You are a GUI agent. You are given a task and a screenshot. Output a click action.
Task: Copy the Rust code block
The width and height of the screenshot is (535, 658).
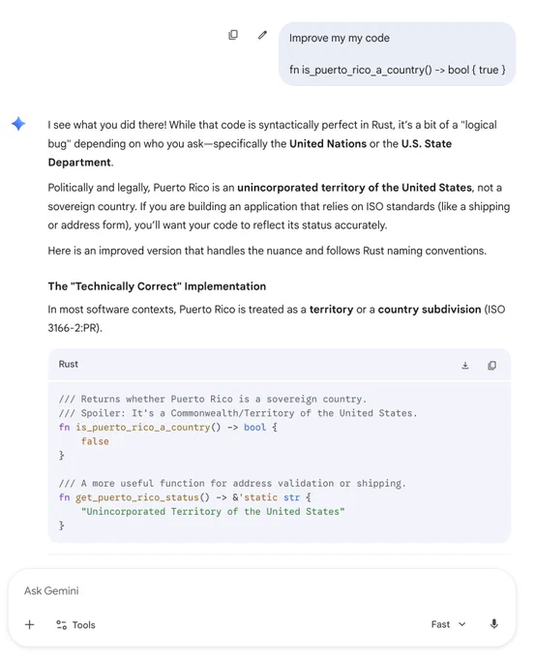[x=491, y=366]
